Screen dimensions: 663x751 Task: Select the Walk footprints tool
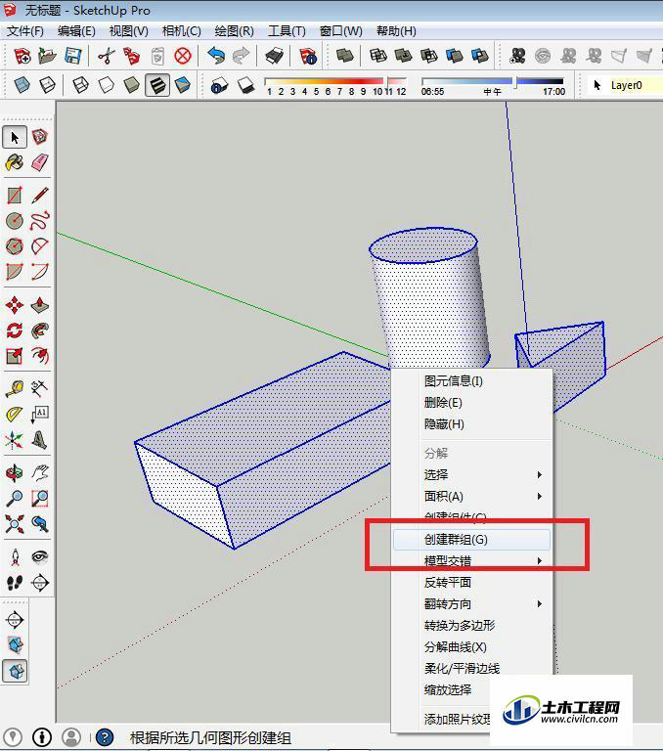pos(15,583)
